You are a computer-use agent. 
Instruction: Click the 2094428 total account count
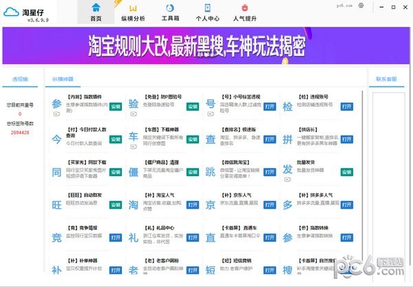pyautogui.click(x=20, y=132)
